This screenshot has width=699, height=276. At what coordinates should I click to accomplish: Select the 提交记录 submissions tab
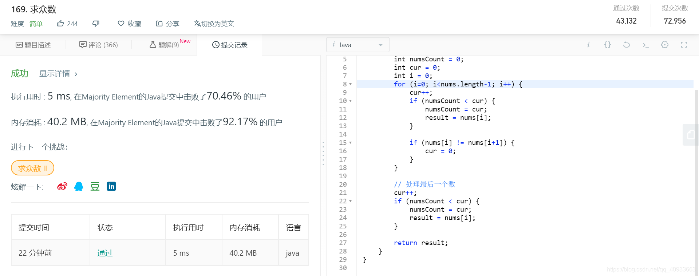pos(230,45)
